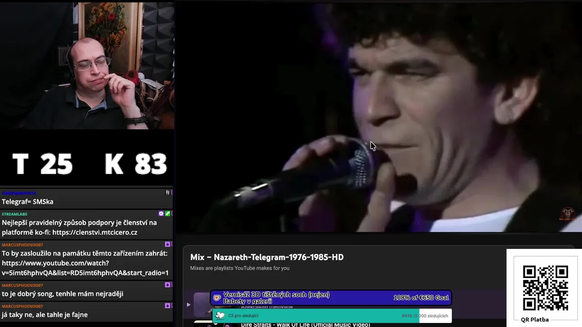Click the QR Platba payment code
The height and width of the screenshot is (327, 582).
(x=545, y=288)
